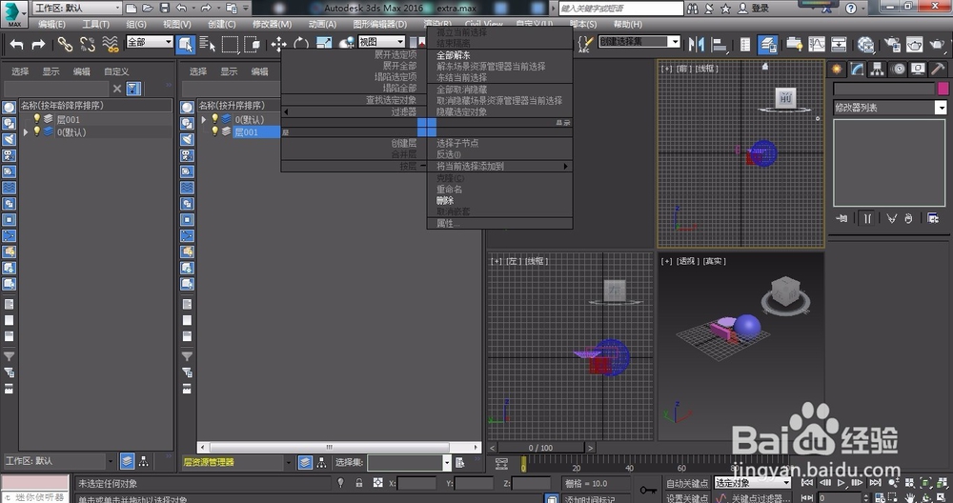Screen dimensions: 953x503
Task: Click the main toolbar Redo arrow
Action: click(x=38, y=45)
